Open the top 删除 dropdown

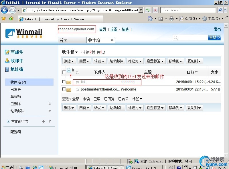pyautogui.click(x=69, y=61)
